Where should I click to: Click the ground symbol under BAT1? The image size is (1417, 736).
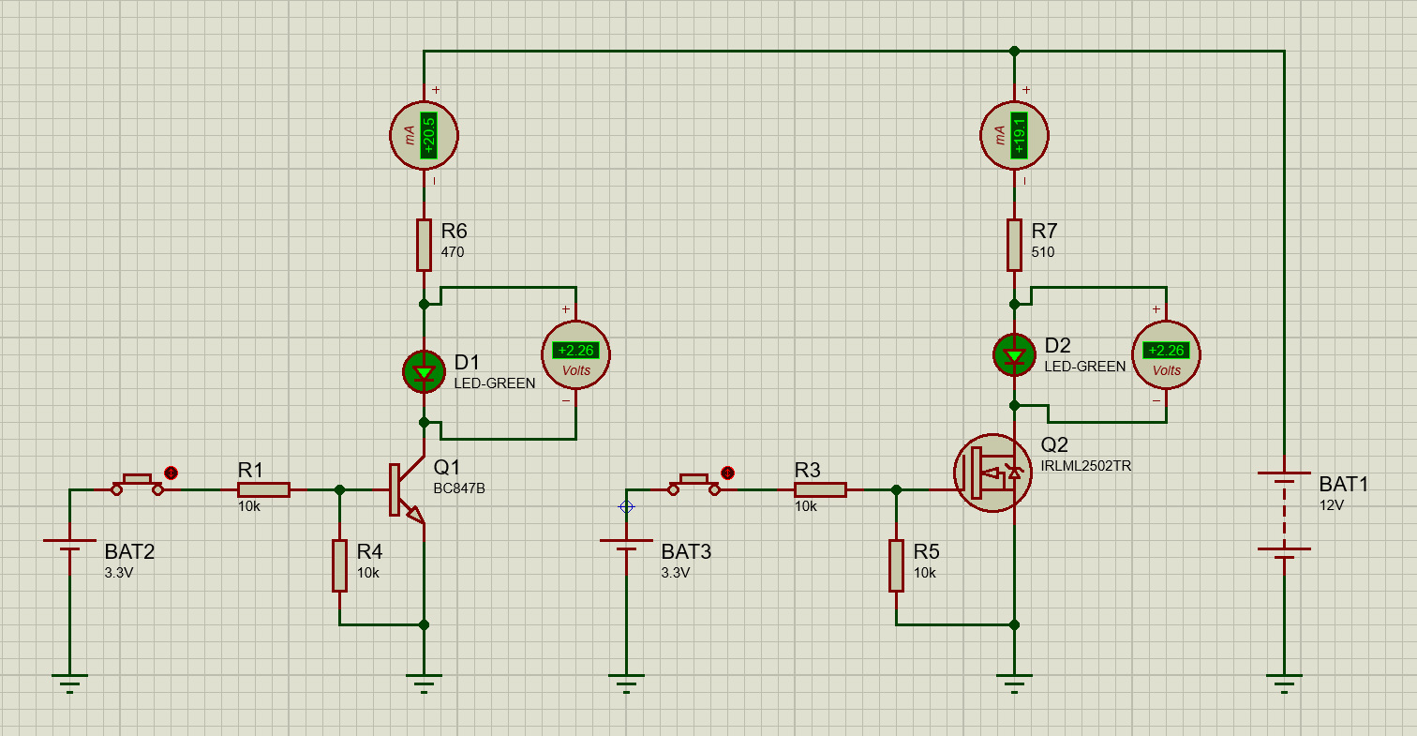(1284, 682)
